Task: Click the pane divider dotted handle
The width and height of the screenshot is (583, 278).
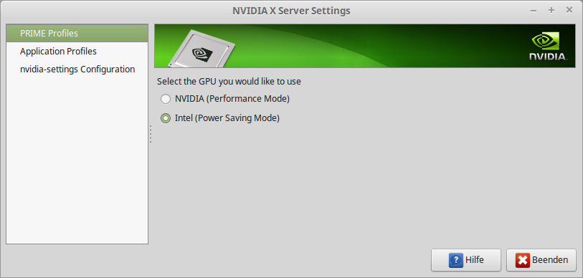Action: (151, 134)
